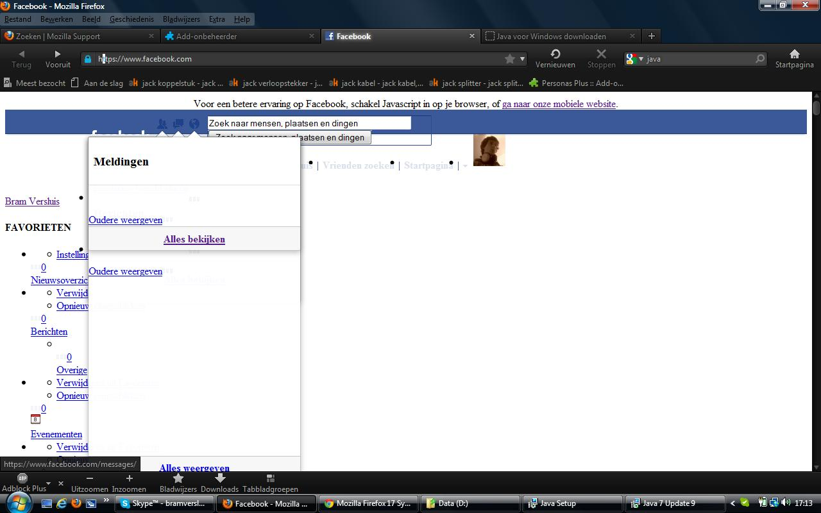This screenshot has height=513, width=821.
Task: Reload the page with Vernieuwen
Action: tap(555, 58)
